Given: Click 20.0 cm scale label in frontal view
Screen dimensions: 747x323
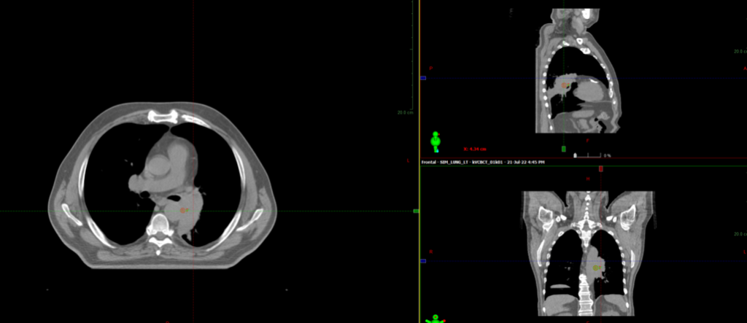Looking at the screenshot, I should click(x=739, y=234).
